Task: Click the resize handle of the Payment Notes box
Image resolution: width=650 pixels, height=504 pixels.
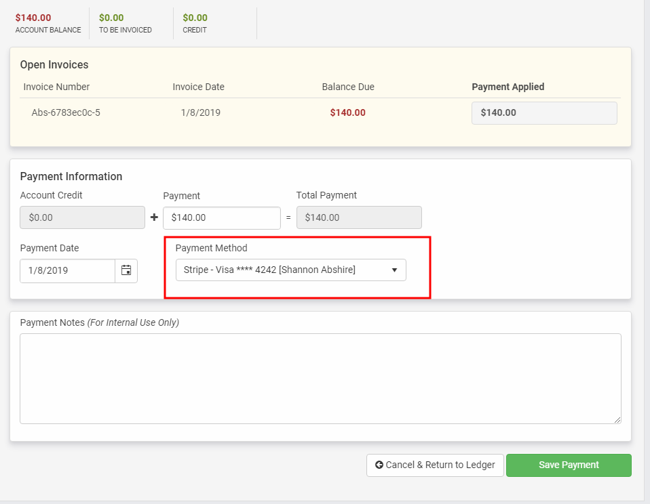Action: point(617,420)
